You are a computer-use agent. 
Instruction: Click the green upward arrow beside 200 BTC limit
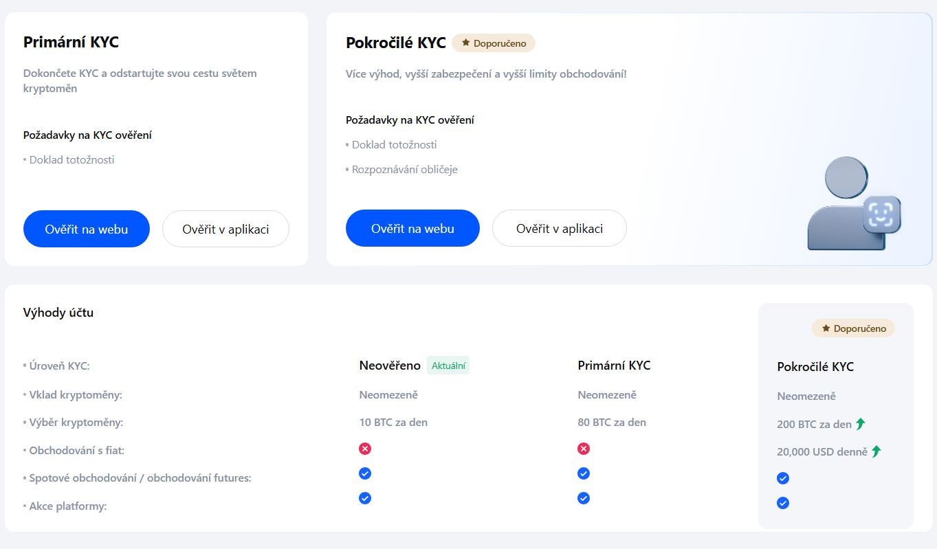point(860,423)
